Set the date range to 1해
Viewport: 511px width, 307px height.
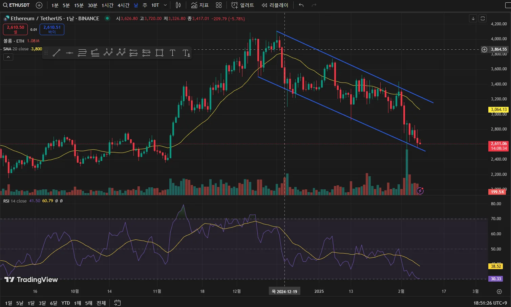tap(77, 303)
